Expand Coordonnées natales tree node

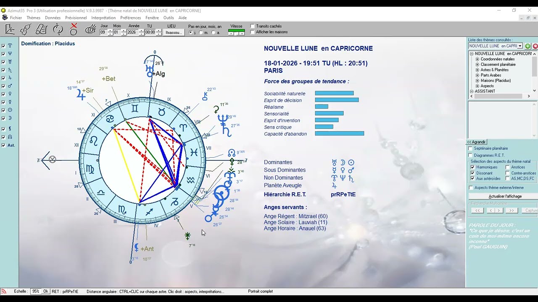[477, 59]
